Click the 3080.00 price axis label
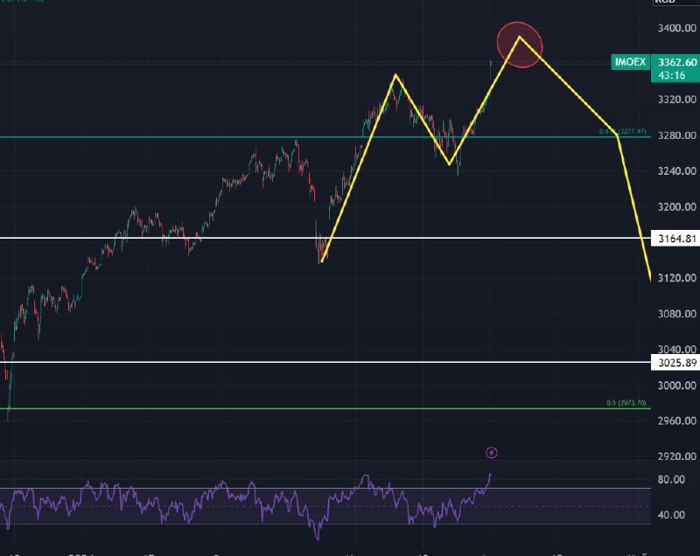Image resolution: width=700 pixels, height=556 pixels. coord(676,314)
